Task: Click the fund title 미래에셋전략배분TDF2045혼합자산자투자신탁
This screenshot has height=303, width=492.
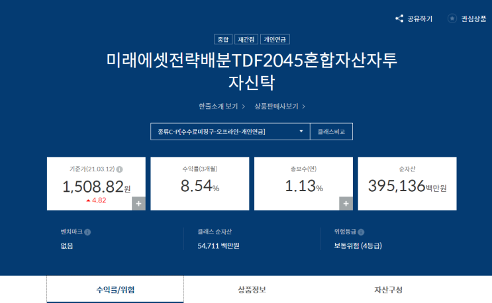Action: (x=252, y=71)
